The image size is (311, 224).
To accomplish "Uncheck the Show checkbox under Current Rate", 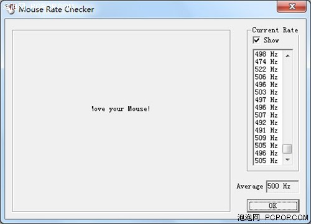I will 256,40.
